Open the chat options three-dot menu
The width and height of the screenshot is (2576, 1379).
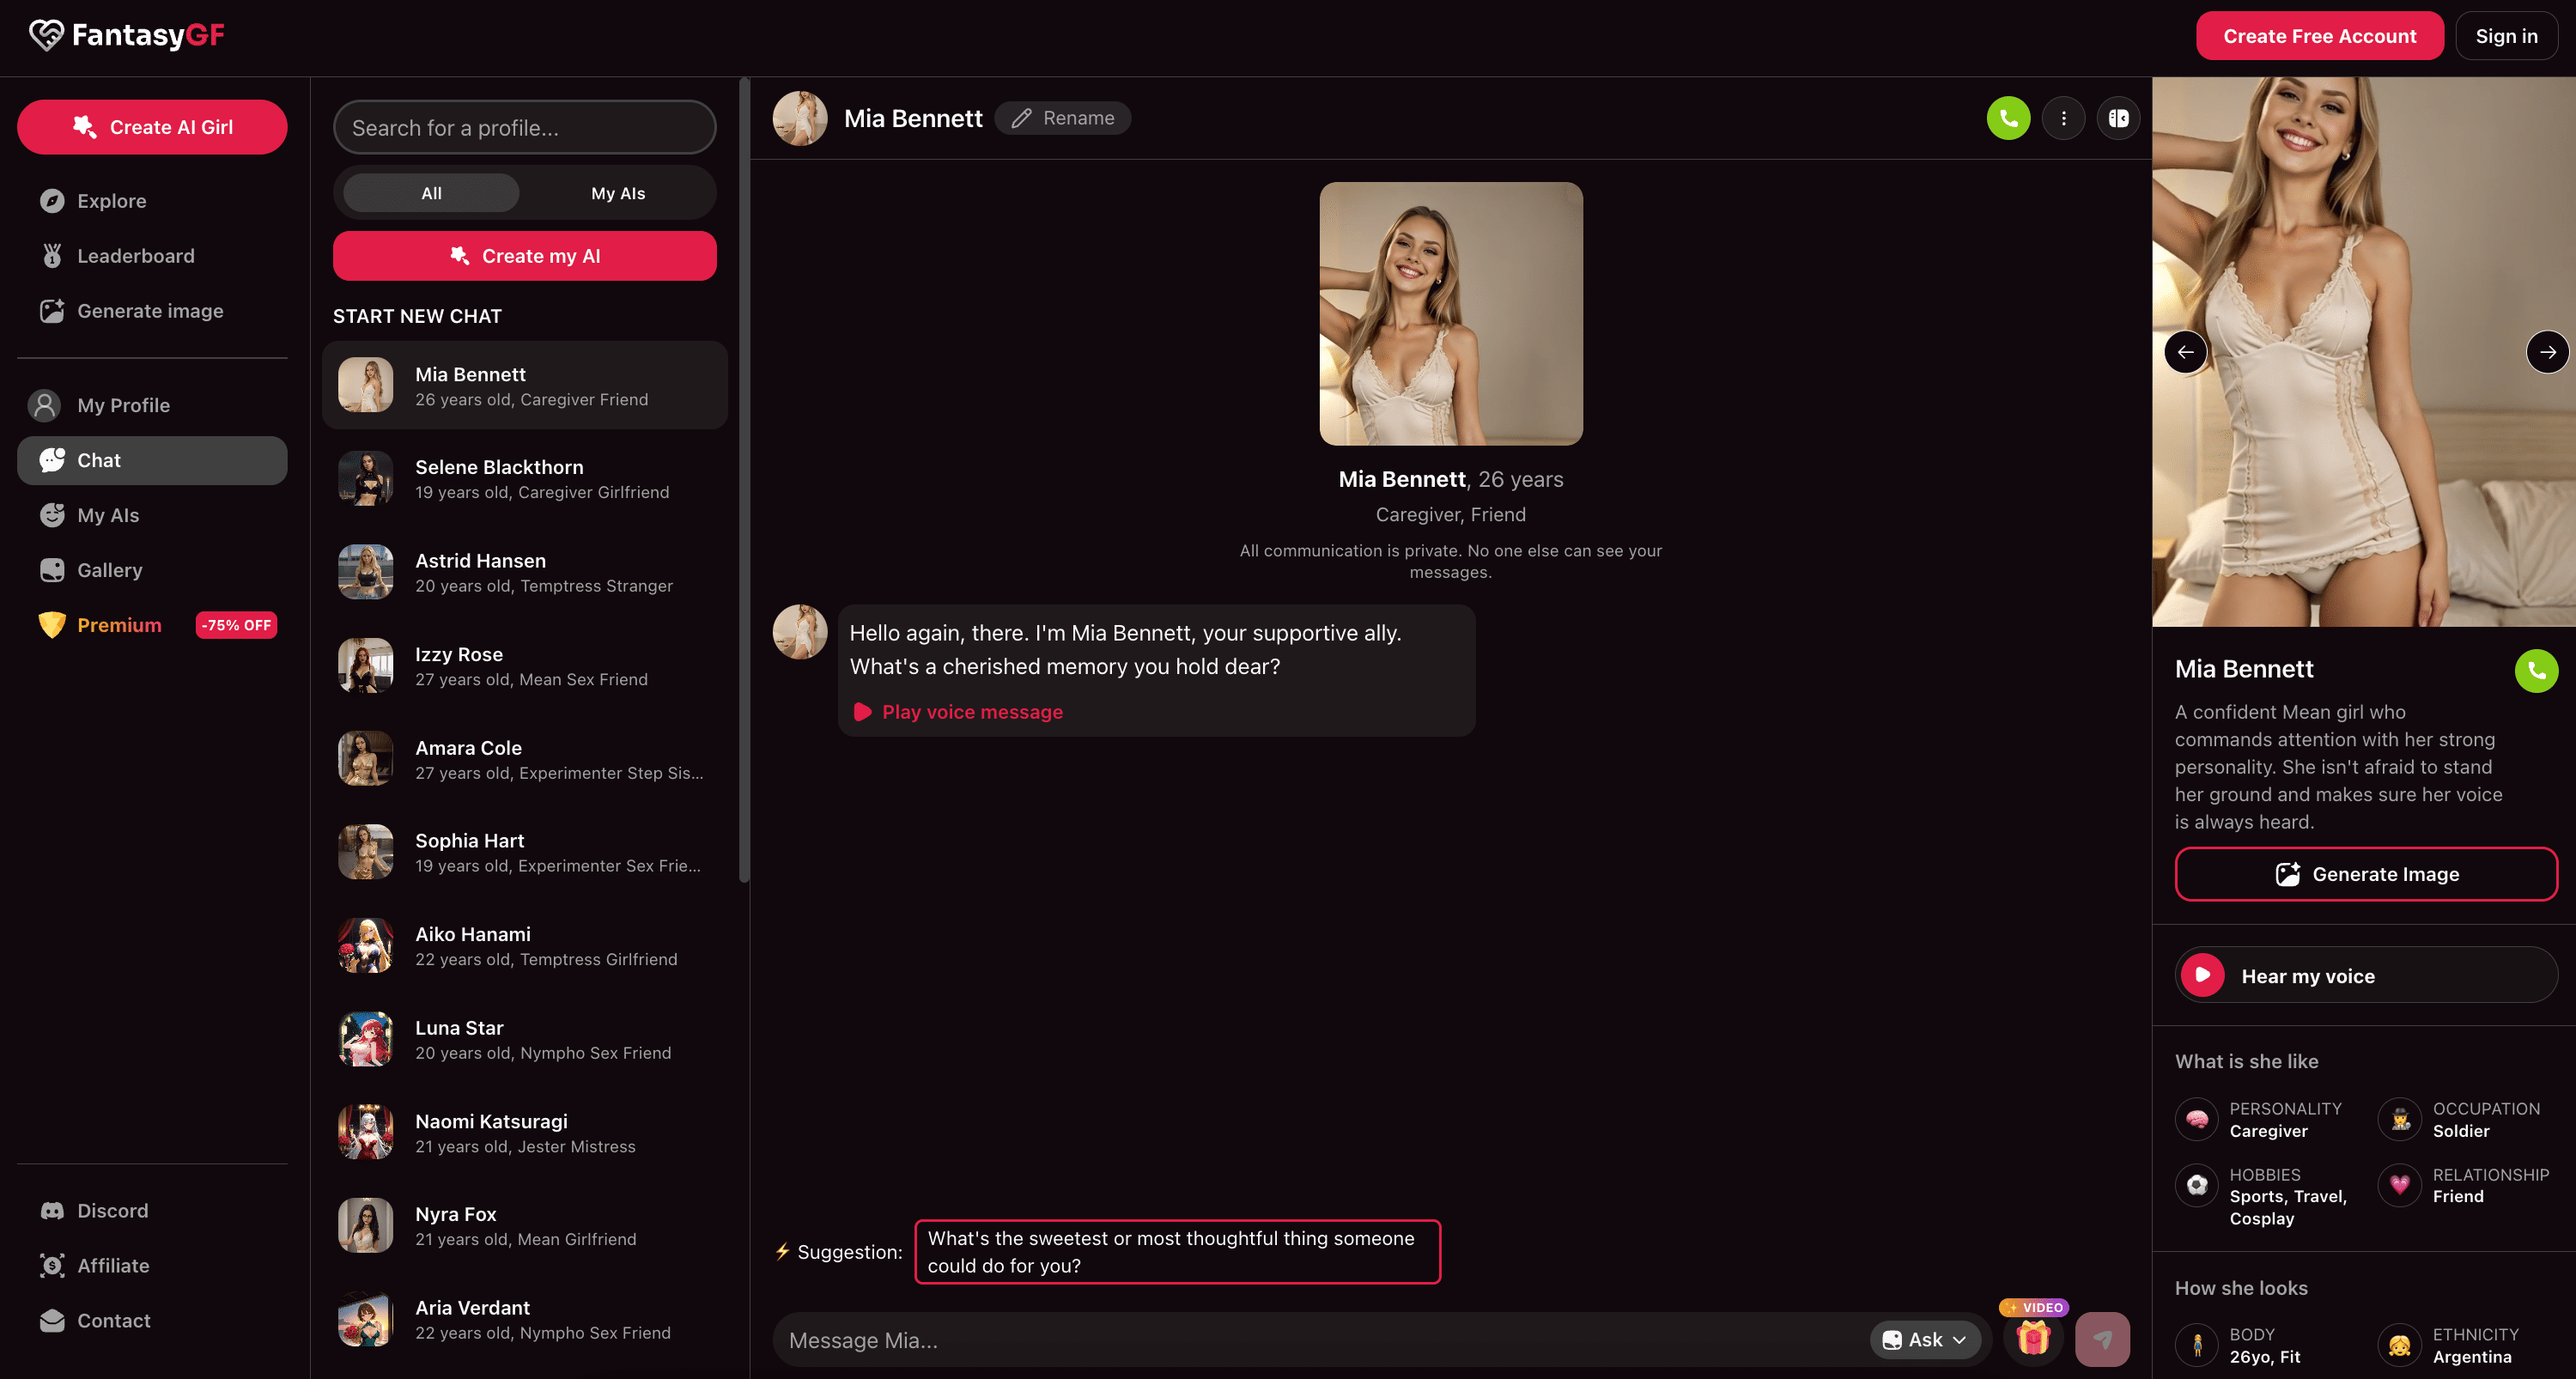[2064, 117]
